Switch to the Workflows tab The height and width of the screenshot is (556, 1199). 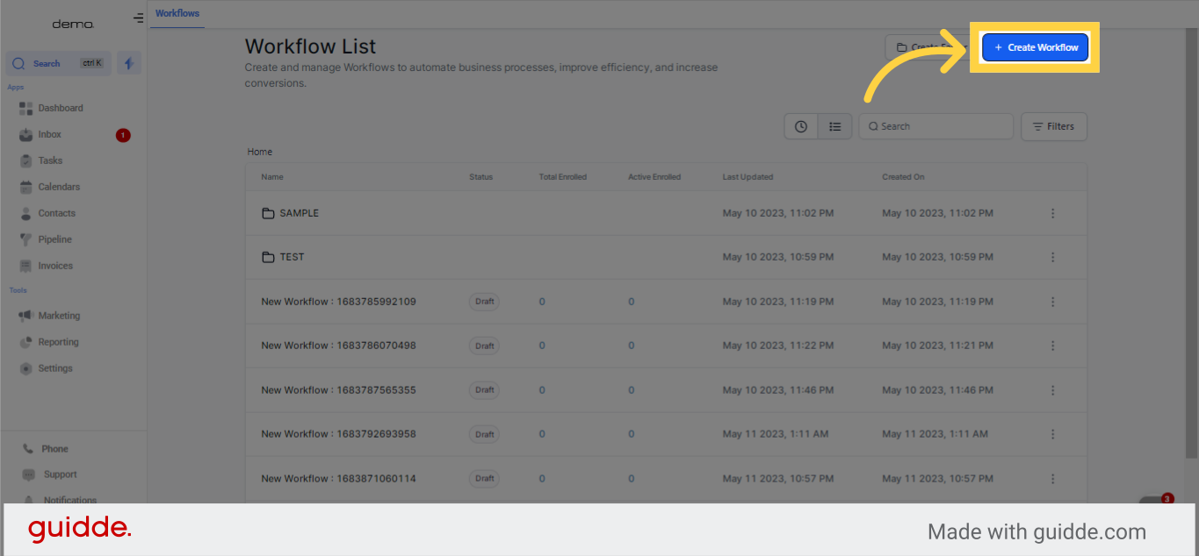click(177, 13)
